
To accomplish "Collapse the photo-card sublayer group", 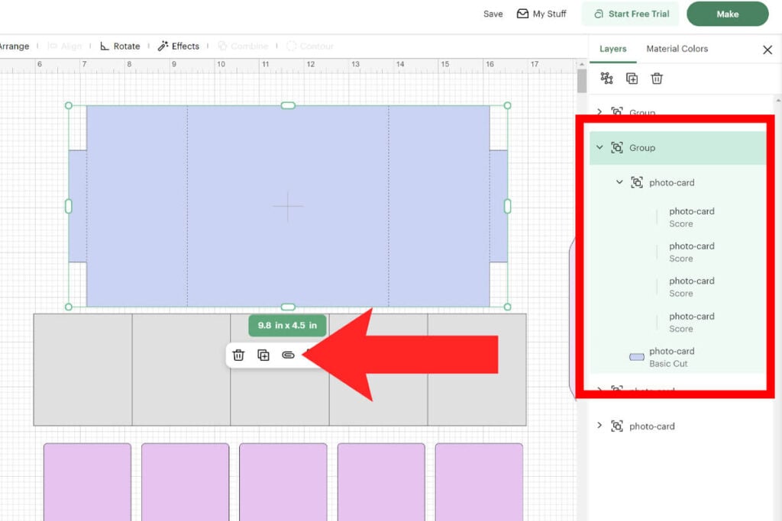I will (x=619, y=182).
